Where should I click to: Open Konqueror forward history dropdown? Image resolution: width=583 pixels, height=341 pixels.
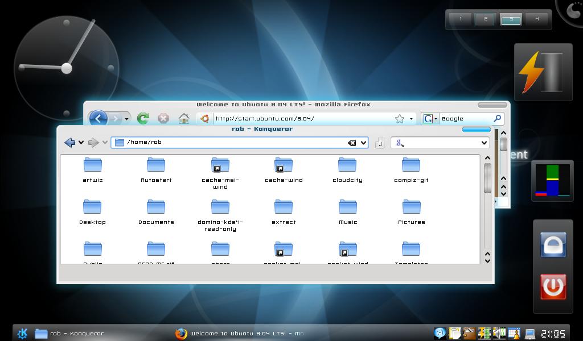(x=105, y=143)
